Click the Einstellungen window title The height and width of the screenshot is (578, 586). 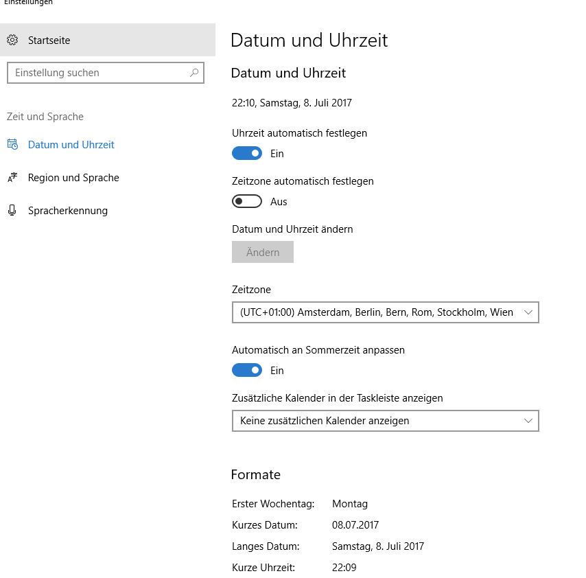28,2
